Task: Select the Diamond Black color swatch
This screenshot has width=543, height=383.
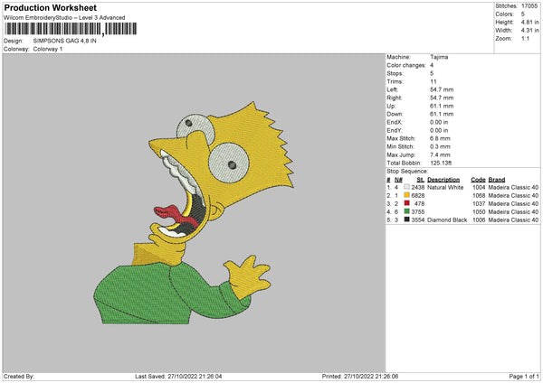Action: pos(406,220)
